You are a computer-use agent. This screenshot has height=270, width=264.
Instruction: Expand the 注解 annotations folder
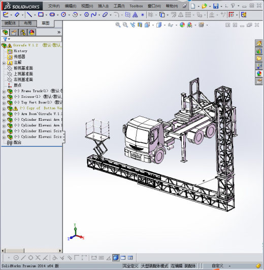[x=4, y=63]
